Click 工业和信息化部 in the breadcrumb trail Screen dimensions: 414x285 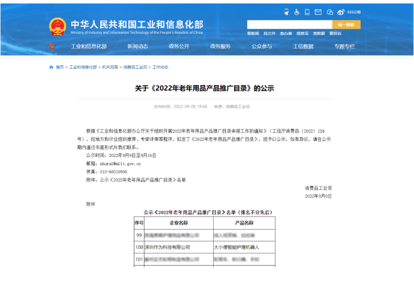[83, 67]
